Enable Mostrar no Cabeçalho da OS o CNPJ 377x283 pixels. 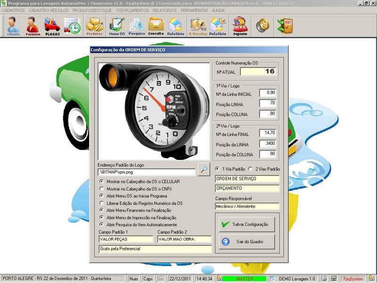click(101, 188)
